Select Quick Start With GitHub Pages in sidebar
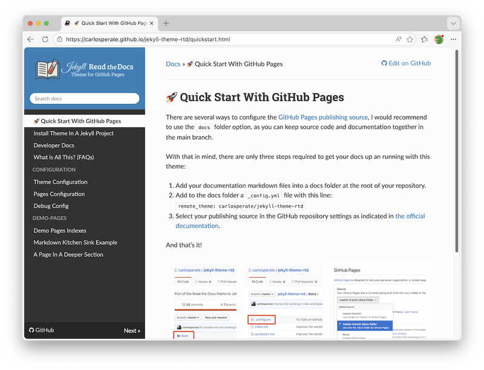 [84, 121]
